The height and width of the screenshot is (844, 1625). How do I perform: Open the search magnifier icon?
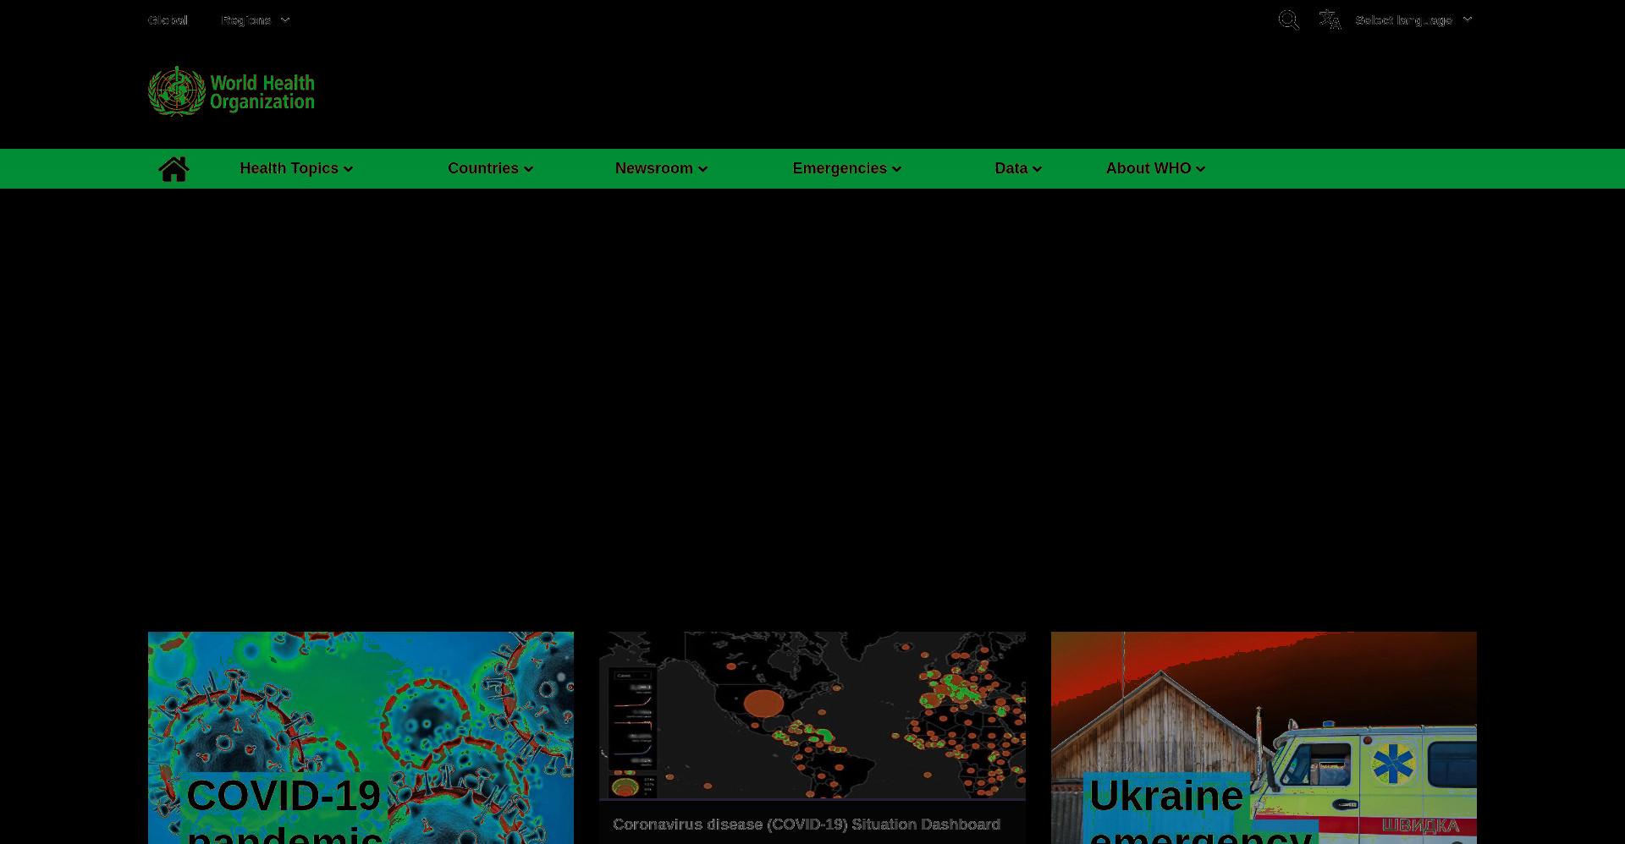pos(1288,20)
